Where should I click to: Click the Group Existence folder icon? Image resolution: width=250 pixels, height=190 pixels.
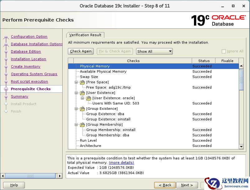[x=83, y=109]
